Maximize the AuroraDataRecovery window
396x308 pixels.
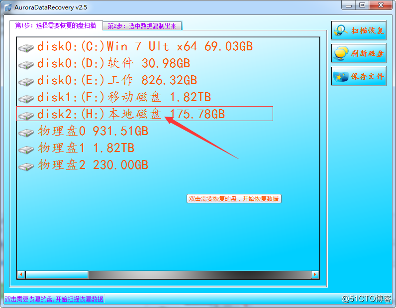tap(362, 5)
